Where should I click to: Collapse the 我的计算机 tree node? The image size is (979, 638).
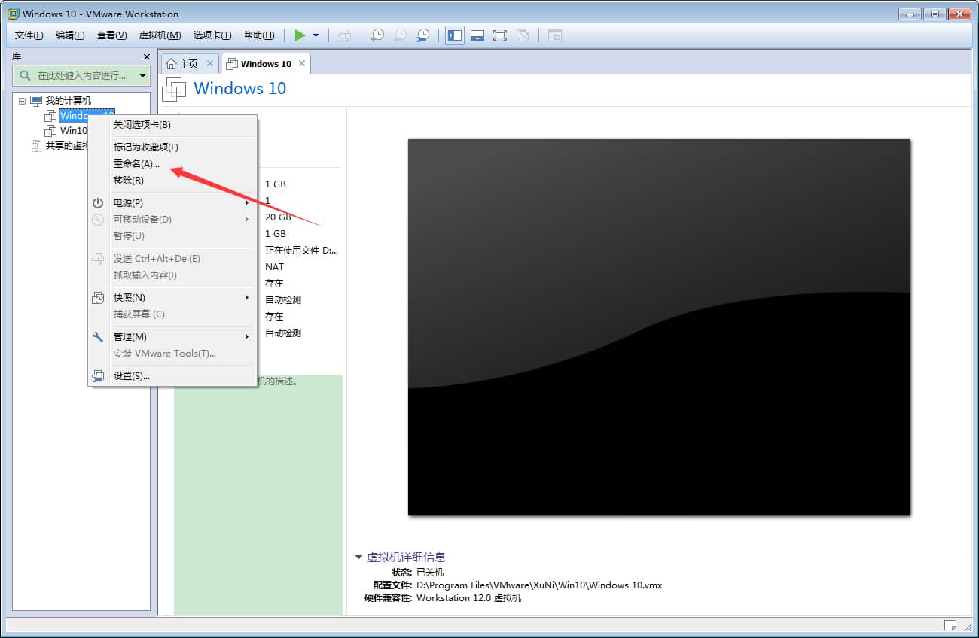click(x=22, y=101)
